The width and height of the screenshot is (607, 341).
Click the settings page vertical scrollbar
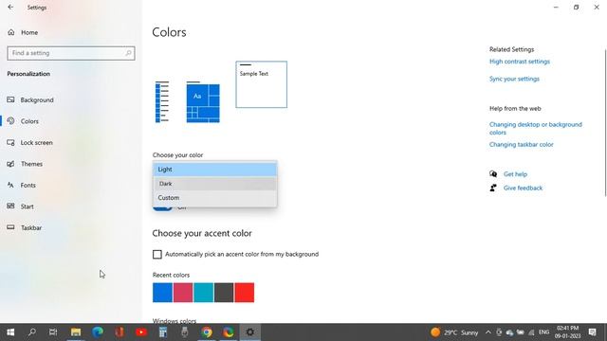(605, 123)
